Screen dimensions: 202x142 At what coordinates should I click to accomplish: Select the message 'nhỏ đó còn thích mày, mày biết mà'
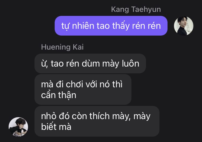pos(97,121)
